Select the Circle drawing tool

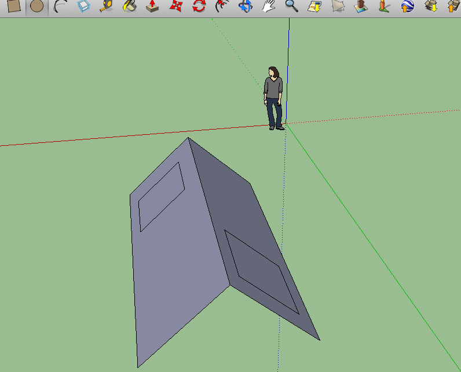pos(37,6)
